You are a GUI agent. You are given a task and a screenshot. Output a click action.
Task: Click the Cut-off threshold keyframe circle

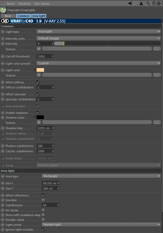(x=3, y=56)
